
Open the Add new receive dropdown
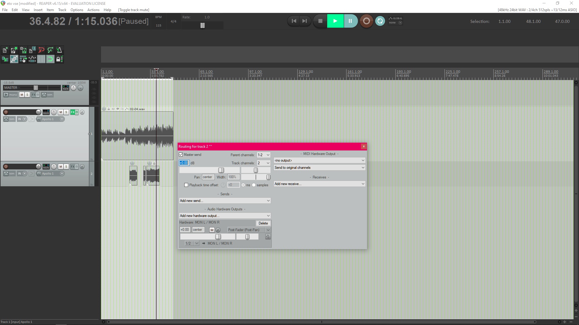[319, 184]
